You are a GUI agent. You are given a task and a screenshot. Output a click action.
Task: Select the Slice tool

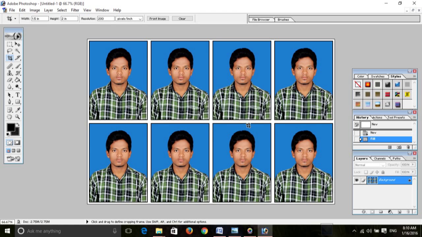[17, 58]
